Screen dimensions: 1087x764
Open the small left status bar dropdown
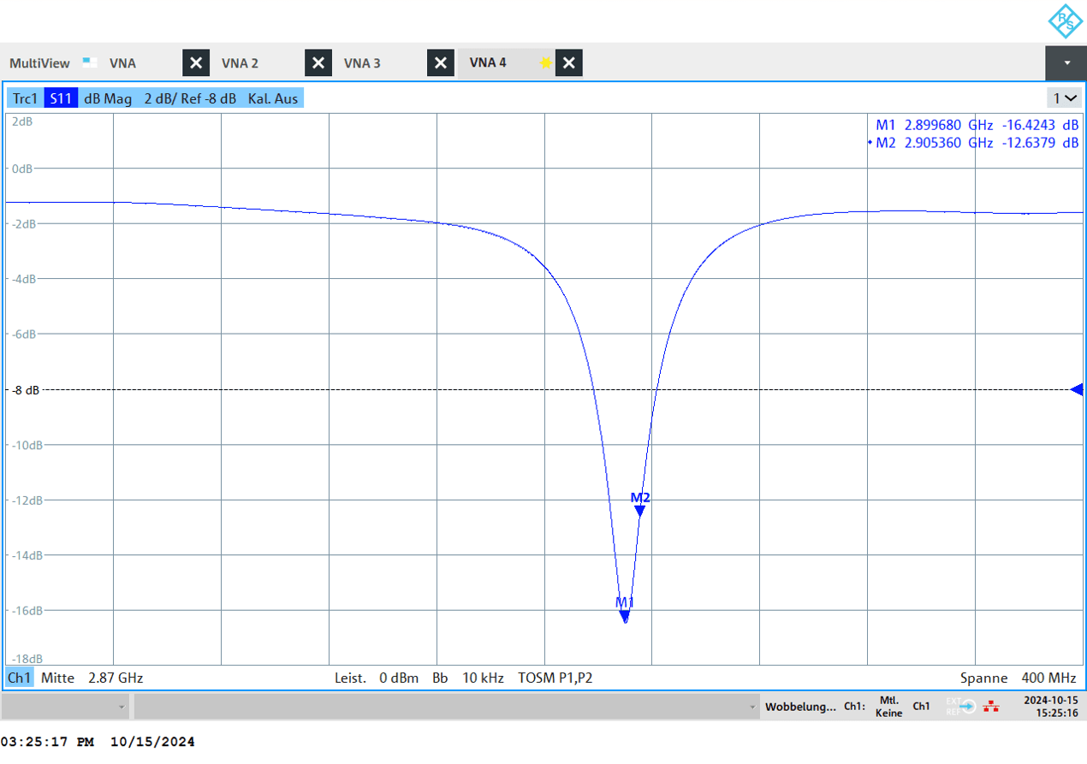click(122, 707)
